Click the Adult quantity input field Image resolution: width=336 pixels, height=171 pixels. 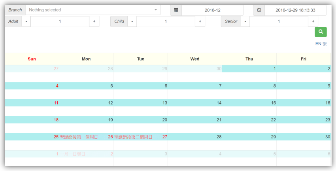point(60,21)
